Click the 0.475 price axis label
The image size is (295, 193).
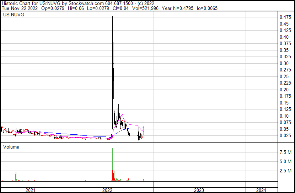click(x=285, y=17)
